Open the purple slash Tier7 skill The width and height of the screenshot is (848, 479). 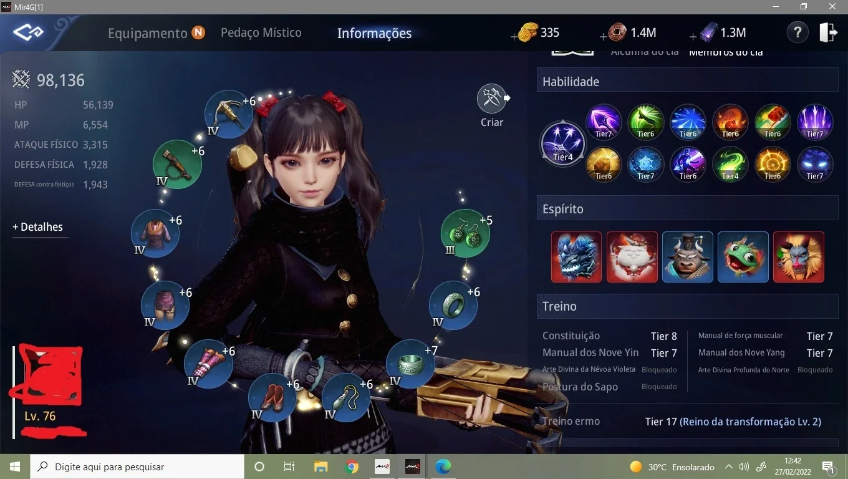[604, 122]
